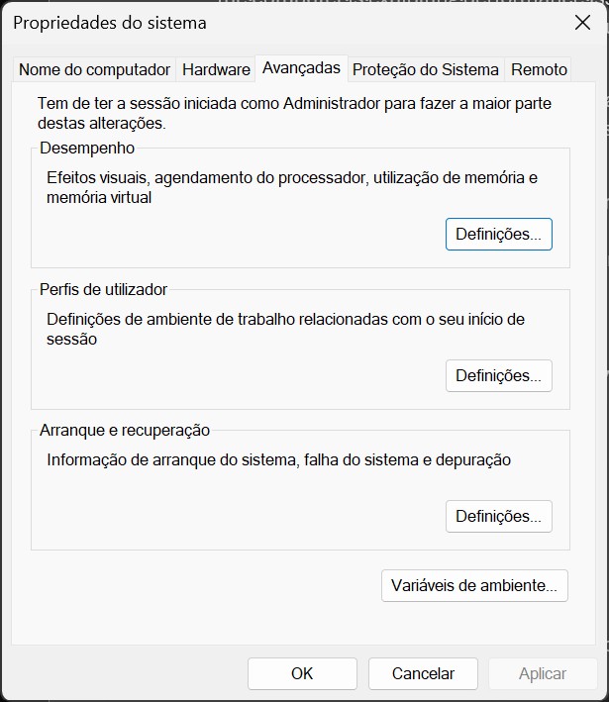Switch to the Remoto tab
The height and width of the screenshot is (702, 609).
click(539, 69)
